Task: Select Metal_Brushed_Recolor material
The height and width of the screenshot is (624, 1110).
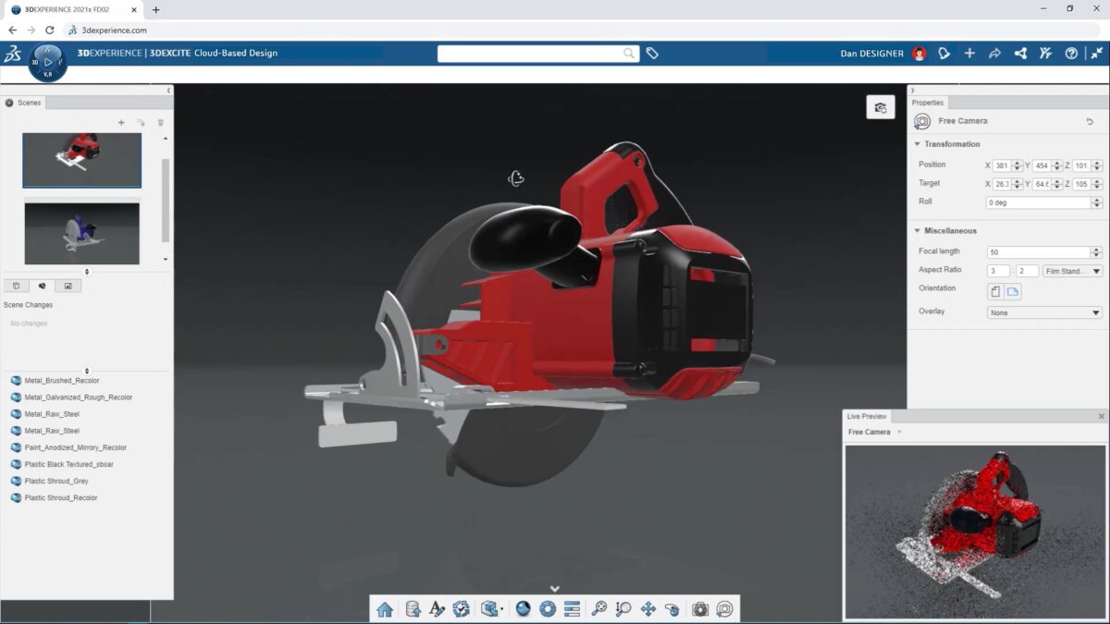Action: click(x=61, y=381)
